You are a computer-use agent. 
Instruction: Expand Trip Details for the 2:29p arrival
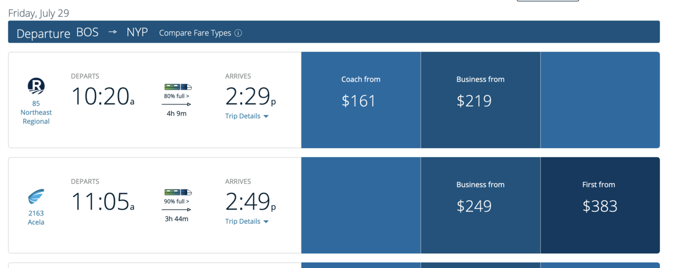(247, 116)
